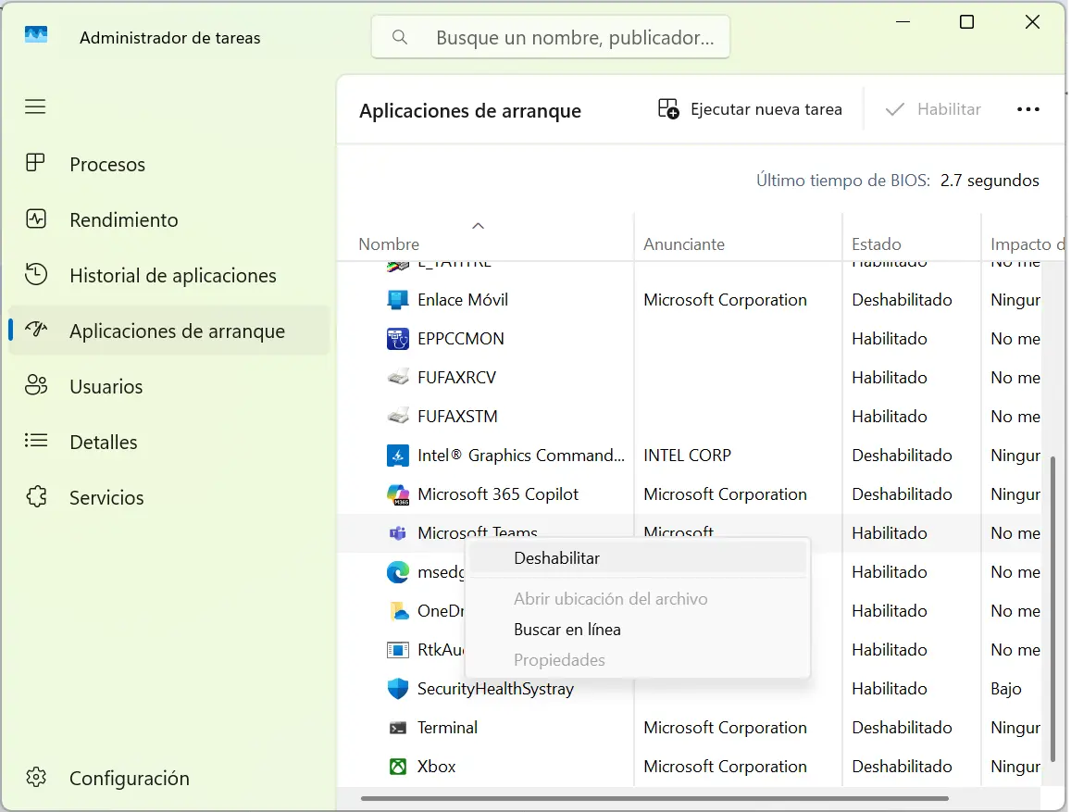Open Configuración with the gear icon
The width and height of the screenshot is (1071, 812).
35,778
